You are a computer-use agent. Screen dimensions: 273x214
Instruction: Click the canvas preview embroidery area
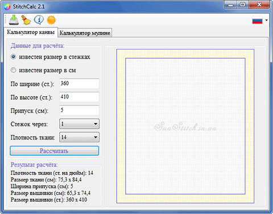185,126
